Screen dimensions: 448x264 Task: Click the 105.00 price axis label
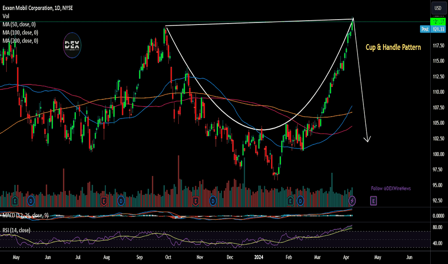438,123
